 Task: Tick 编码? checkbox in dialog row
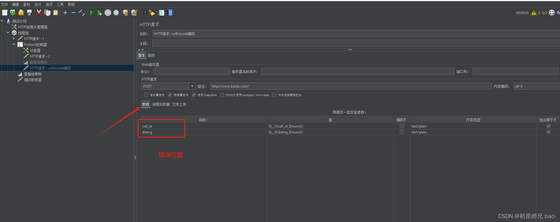point(402,132)
